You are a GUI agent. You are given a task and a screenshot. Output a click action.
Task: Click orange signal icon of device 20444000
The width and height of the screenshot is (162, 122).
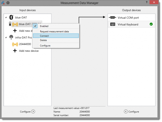(x=15, y=44)
